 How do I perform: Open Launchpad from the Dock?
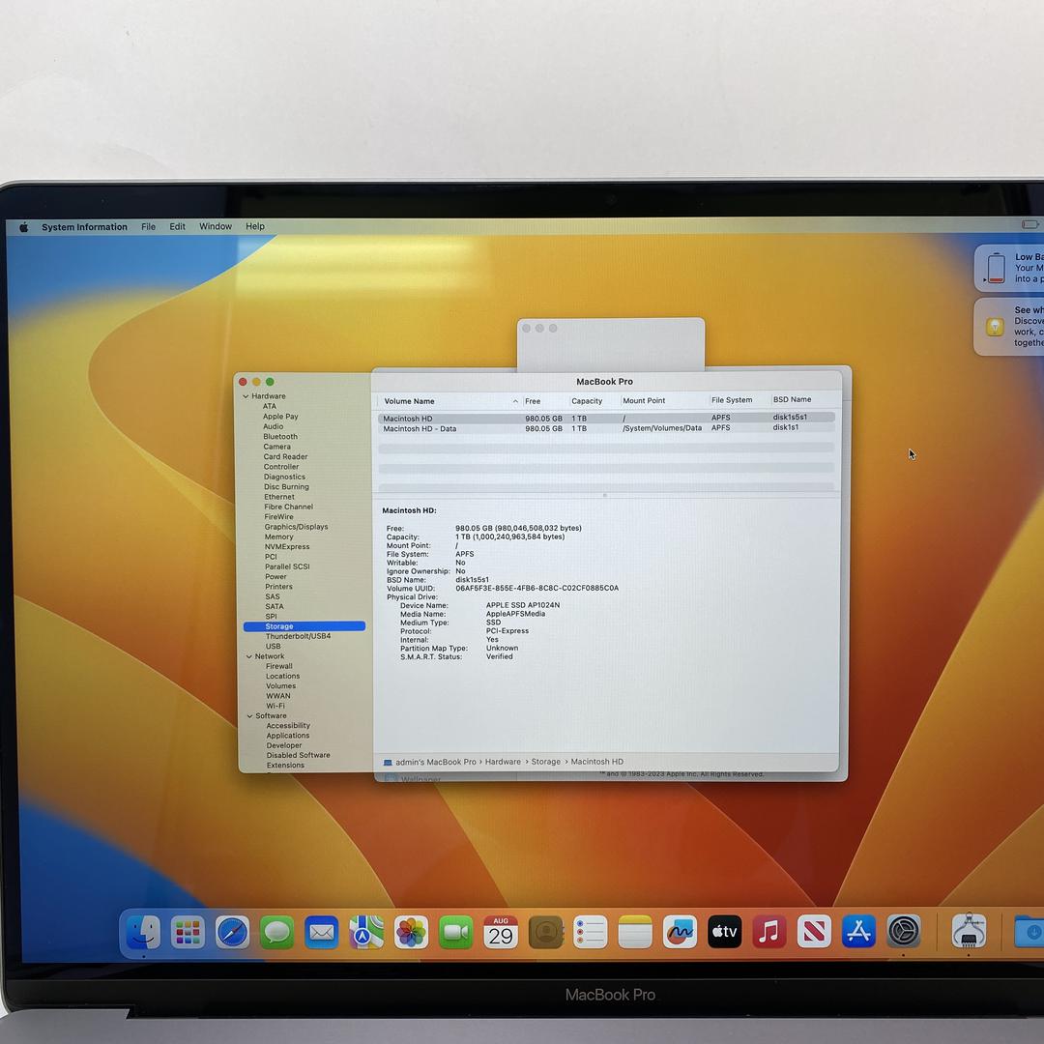(x=188, y=932)
